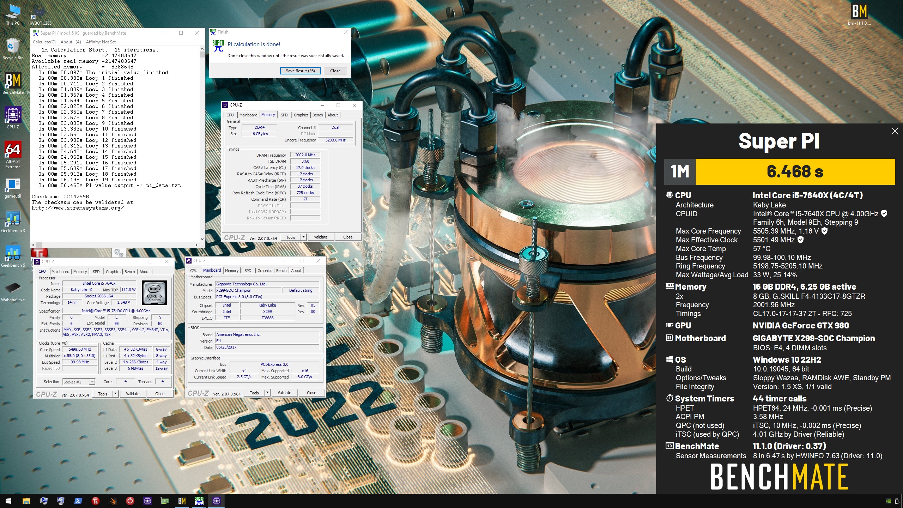Viewport: 903px width, 508px height.
Task: Close the BenchMate Super PI result panel
Action: [895, 131]
